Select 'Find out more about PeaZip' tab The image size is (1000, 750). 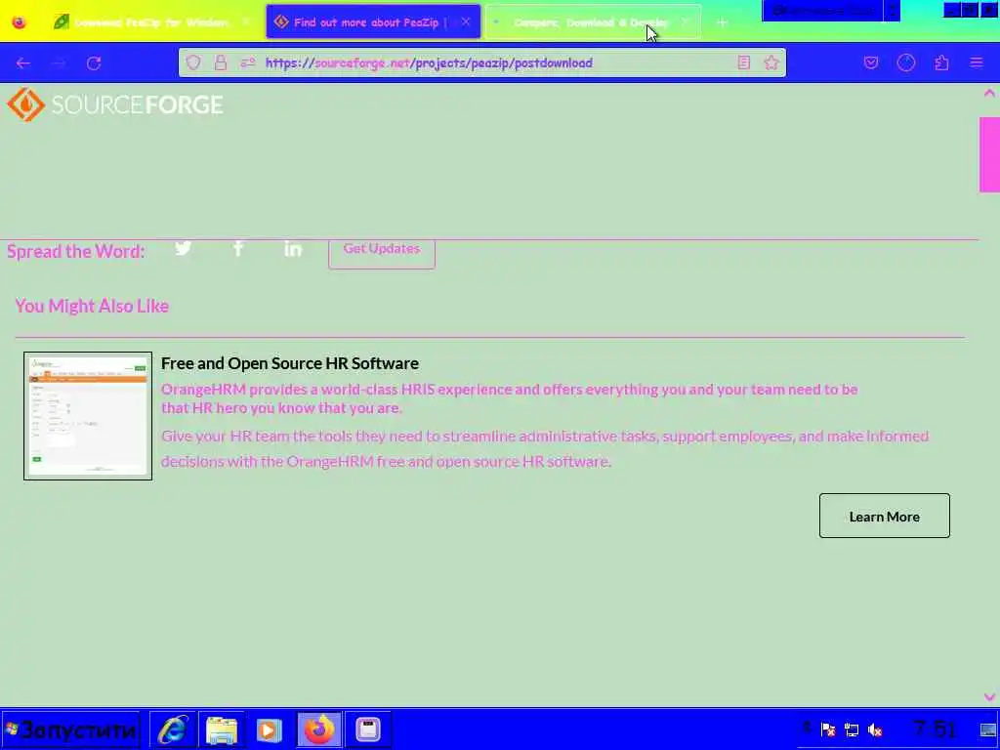[372, 21]
